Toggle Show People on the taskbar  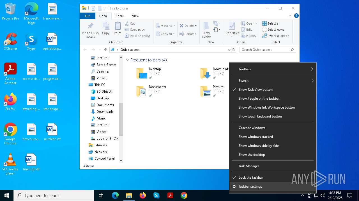click(x=273, y=99)
